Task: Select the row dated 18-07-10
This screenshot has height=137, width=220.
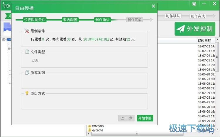Action: pyautogui.click(x=206, y=88)
